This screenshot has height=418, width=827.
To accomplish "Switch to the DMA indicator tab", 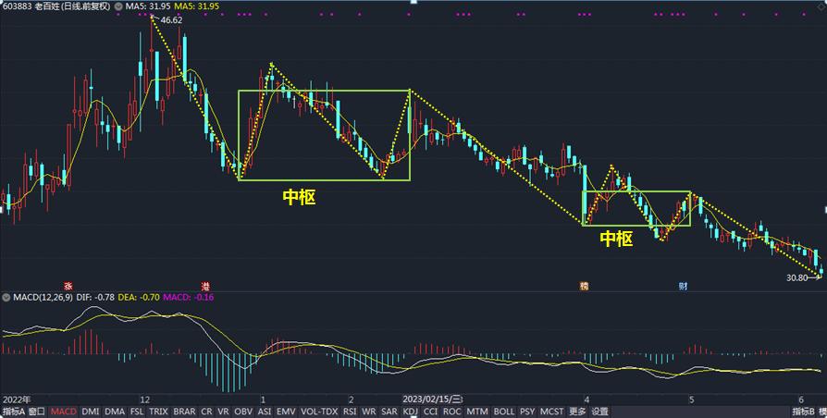I will point(115,412).
